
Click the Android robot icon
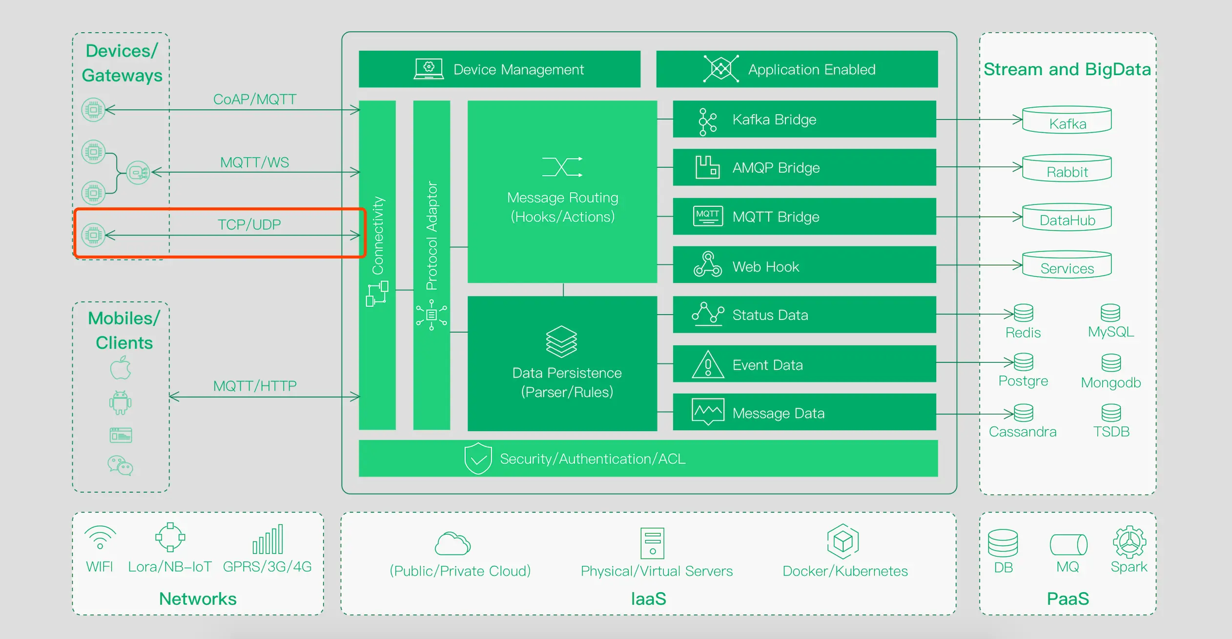tap(120, 402)
